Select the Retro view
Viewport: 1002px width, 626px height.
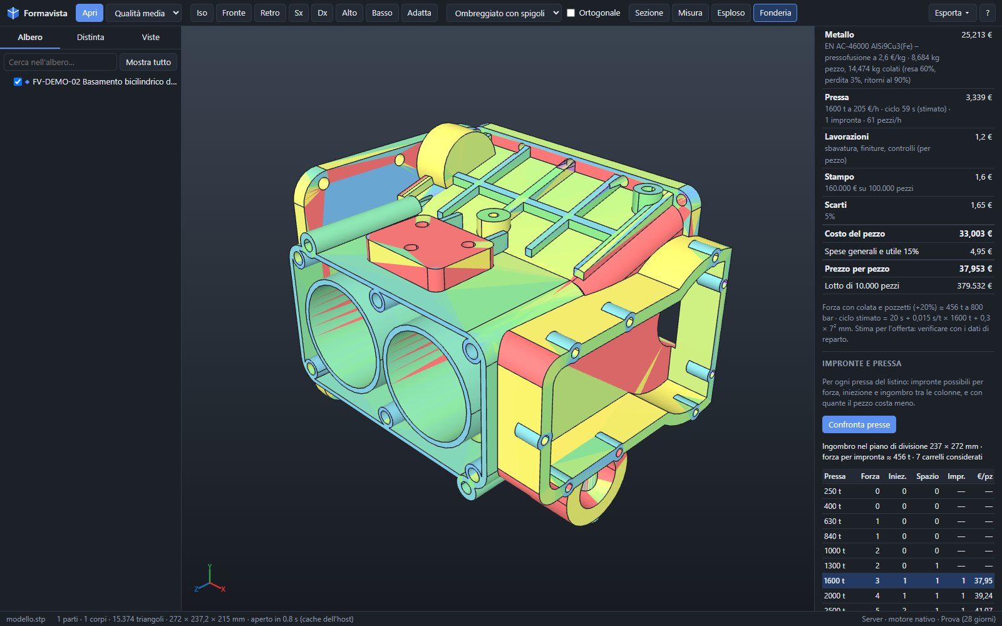click(x=270, y=13)
